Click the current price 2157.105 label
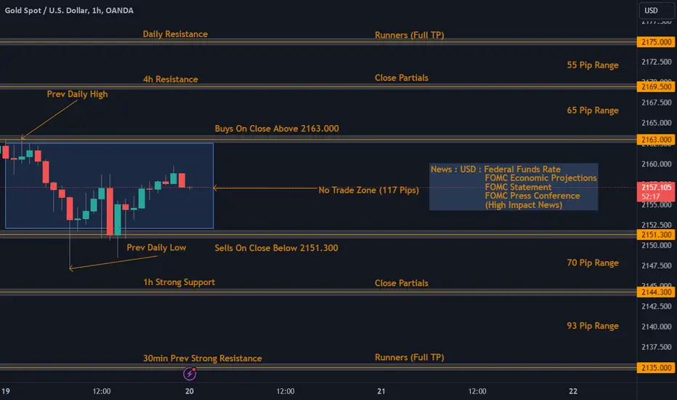This screenshot has height=400, width=677. pyautogui.click(x=656, y=191)
